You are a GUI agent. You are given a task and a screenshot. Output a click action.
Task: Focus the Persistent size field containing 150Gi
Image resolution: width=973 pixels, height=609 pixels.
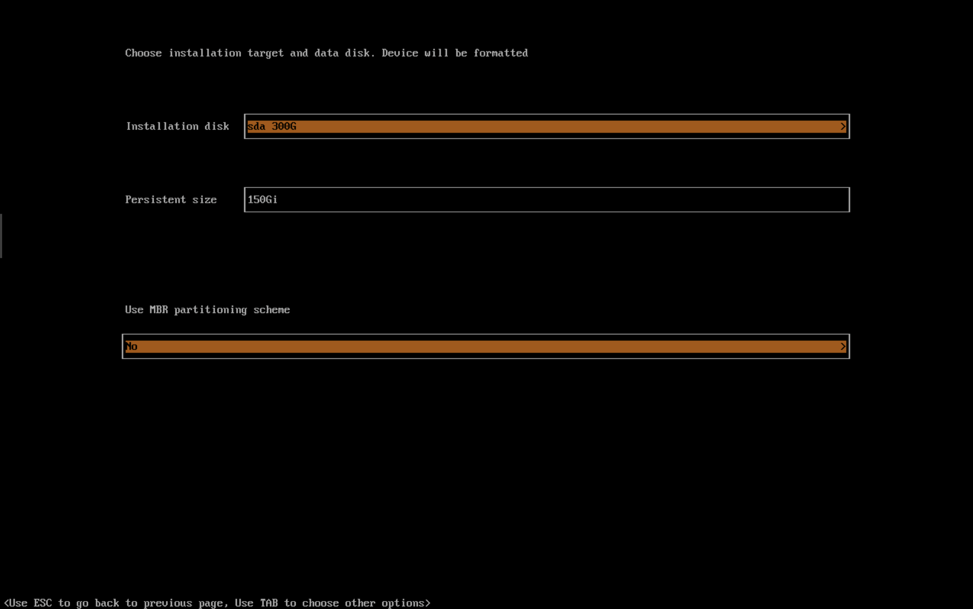(546, 200)
